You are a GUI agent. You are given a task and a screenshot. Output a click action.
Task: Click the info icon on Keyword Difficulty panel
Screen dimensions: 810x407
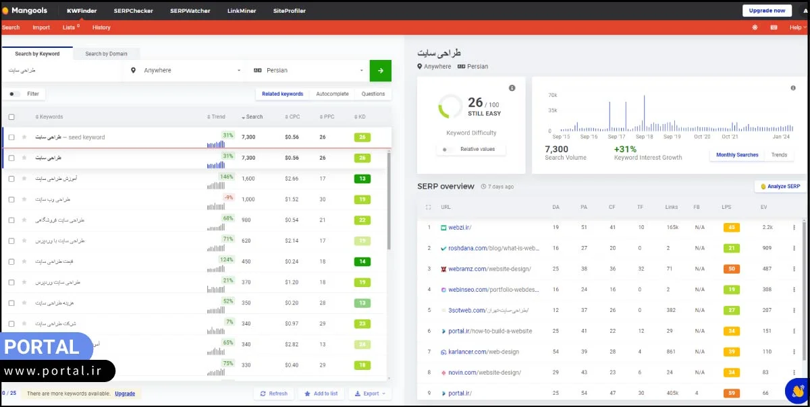point(512,88)
